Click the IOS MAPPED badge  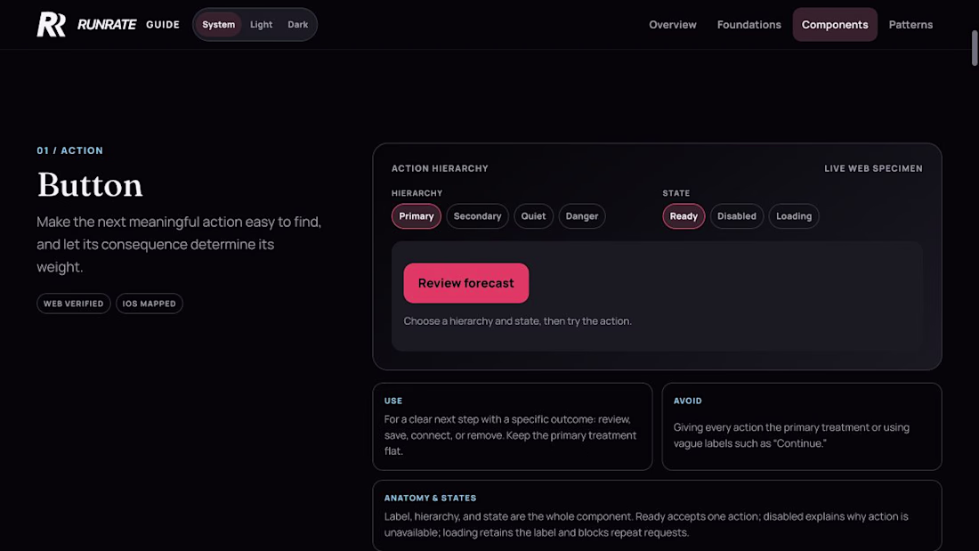click(x=150, y=304)
